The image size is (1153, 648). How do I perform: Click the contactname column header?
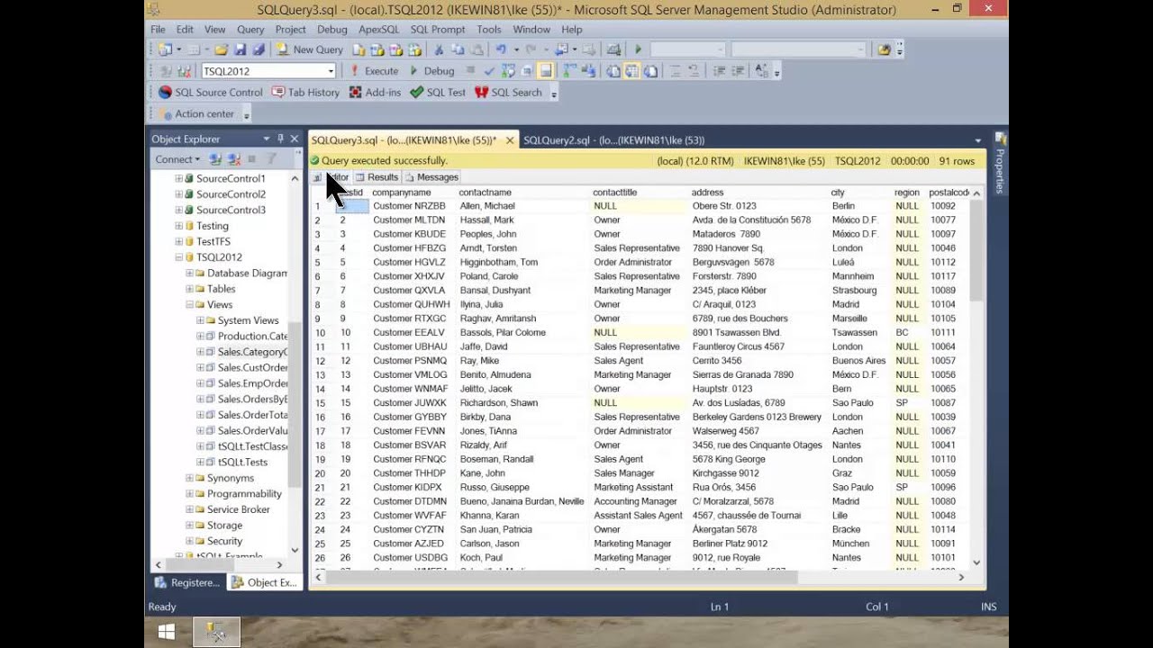pyautogui.click(x=485, y=192)
